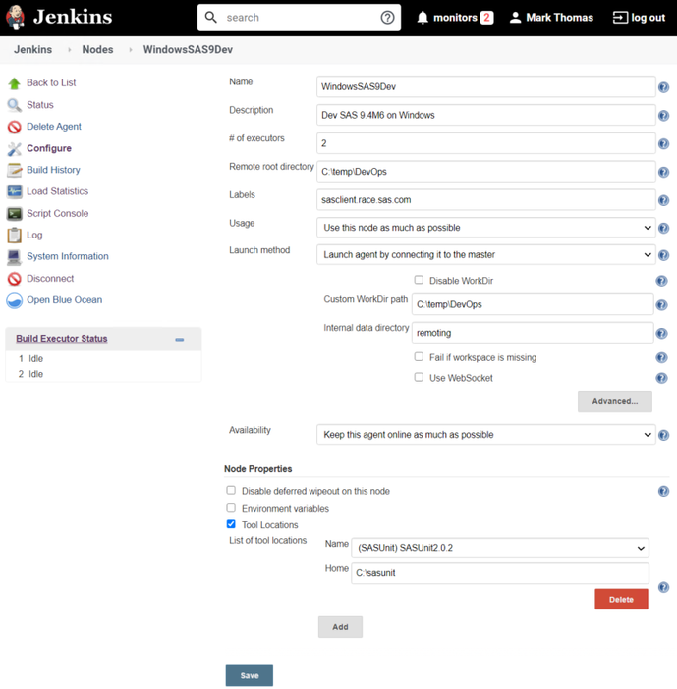Viewport: 677px width, 689px height.
Task: Open Delete Agent in sidebar
Action: (54, 127)
